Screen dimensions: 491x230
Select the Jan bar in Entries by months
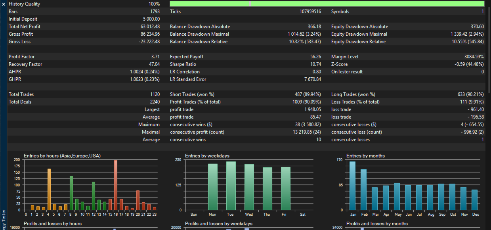pyautogui.click(x=352, y=186)
